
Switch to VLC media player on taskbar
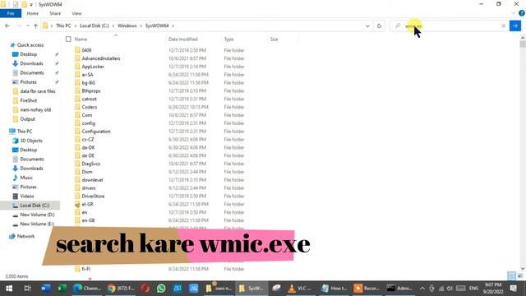300,289
